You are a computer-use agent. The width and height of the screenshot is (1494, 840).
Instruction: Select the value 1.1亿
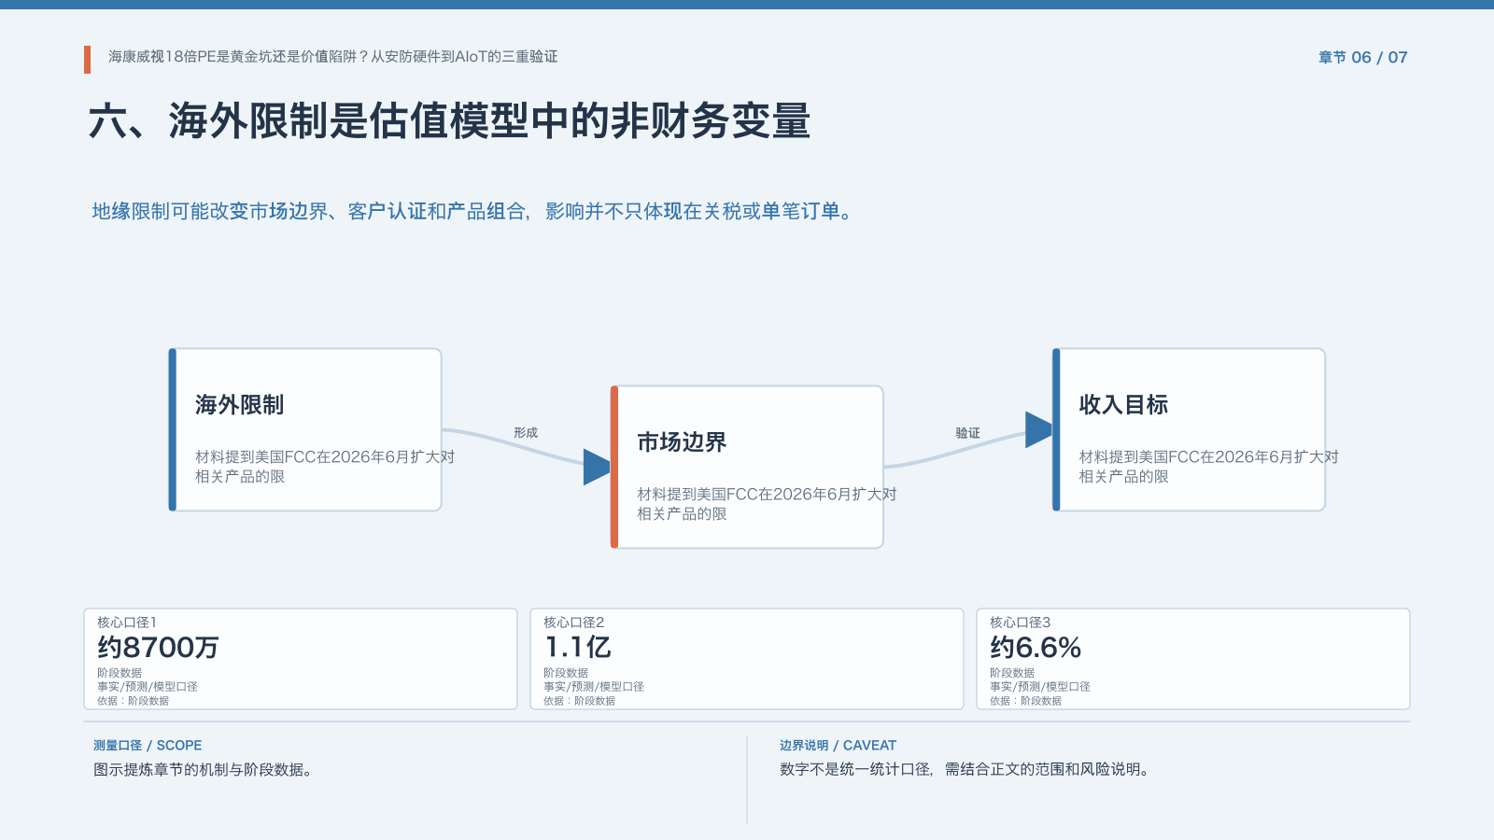click(x=577, y=648)
